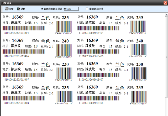The height and width of the screenshot is (116, 168).
Task: Click the EAN barcode beside right-column size 230
Action: 138,73
